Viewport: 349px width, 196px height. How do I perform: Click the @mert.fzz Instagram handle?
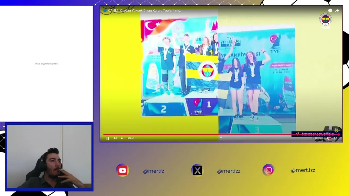pos(303,170)
